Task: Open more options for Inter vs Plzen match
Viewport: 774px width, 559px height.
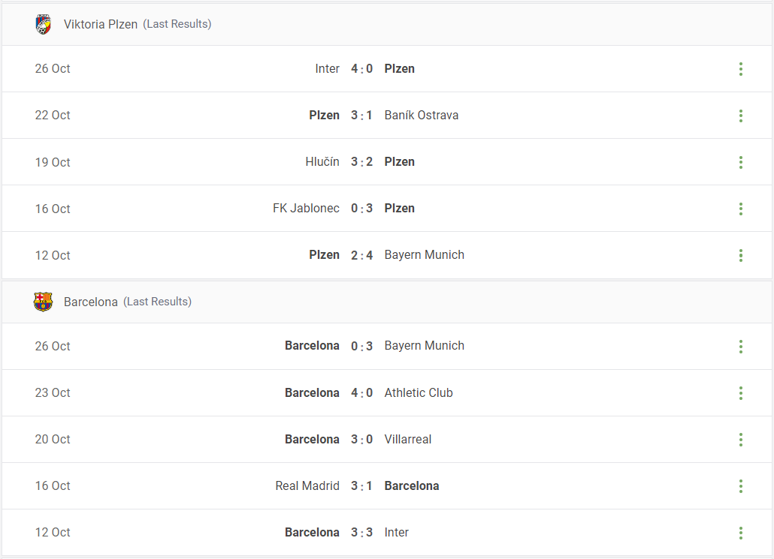Action: click(x=740, y=69)
